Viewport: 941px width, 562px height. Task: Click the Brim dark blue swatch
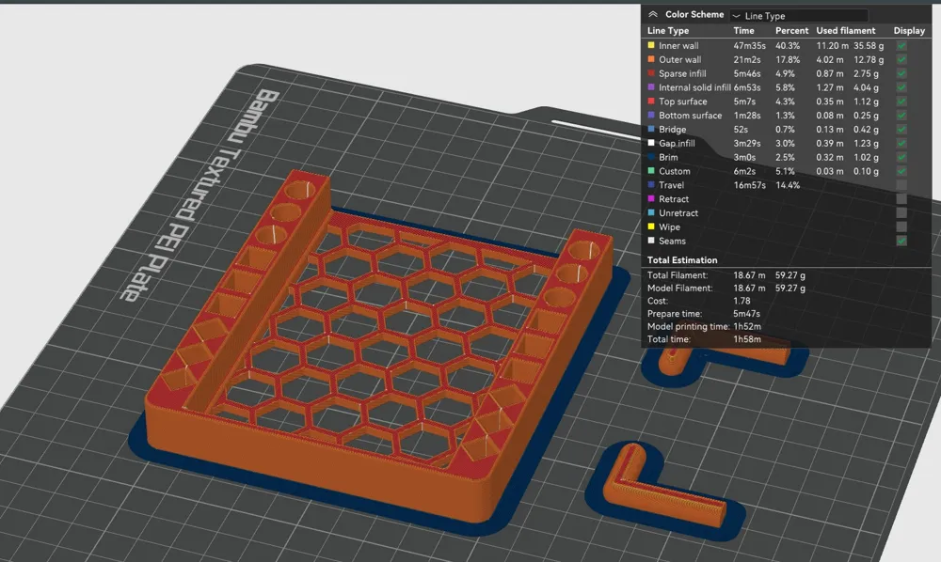[651, 157]
